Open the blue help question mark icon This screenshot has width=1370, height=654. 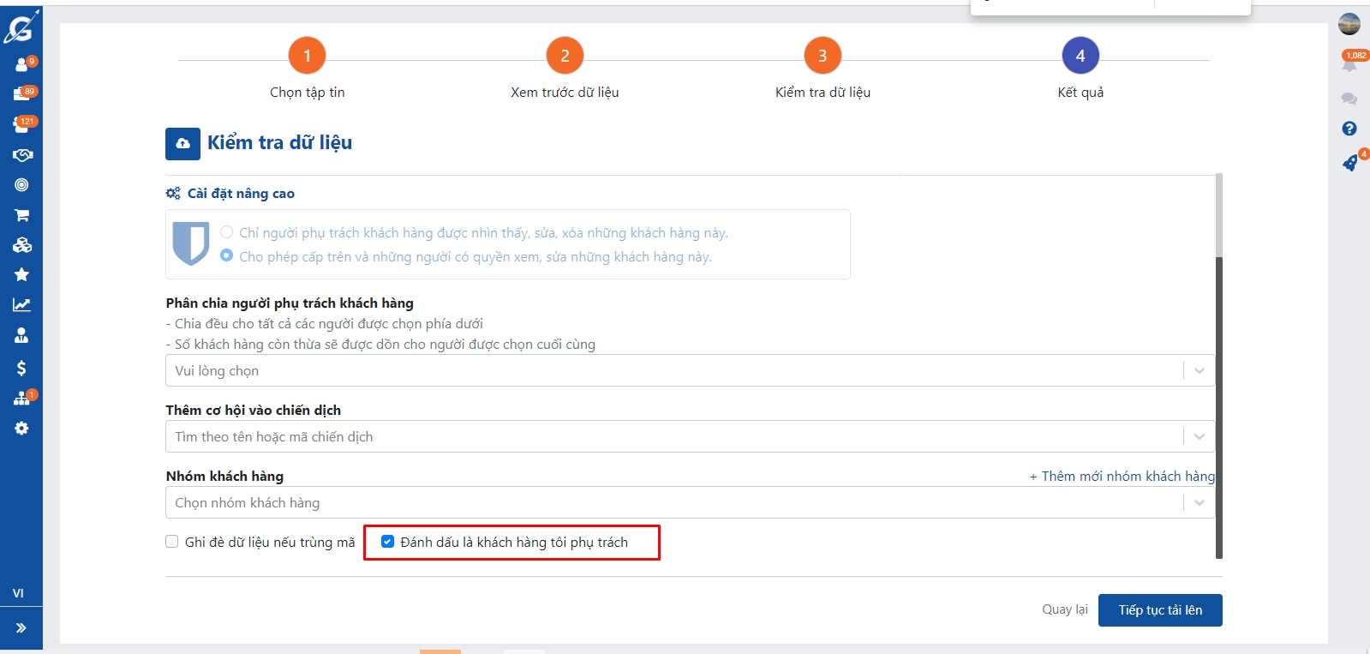[1349, 129]
